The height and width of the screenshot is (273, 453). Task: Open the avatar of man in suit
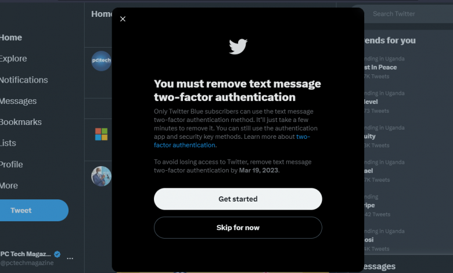coord(102,176)
